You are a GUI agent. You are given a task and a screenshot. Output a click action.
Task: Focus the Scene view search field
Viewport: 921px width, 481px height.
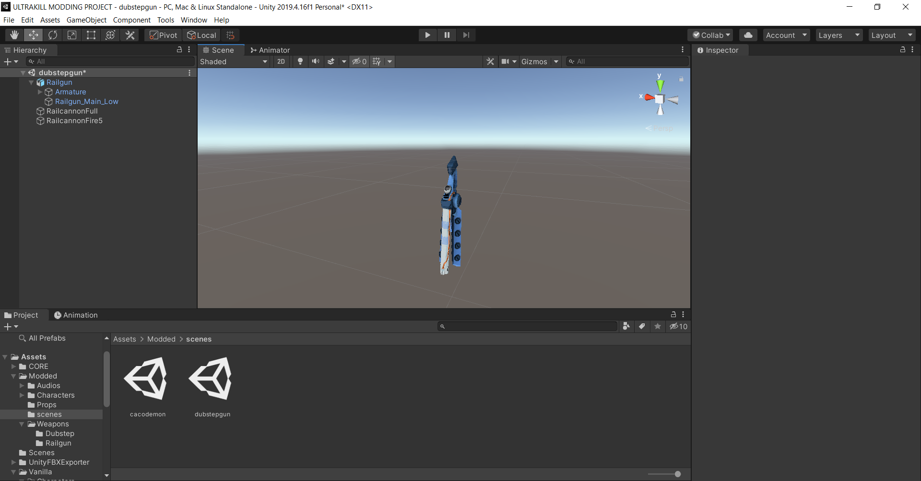pyautogui.click(x=627, y=61)
